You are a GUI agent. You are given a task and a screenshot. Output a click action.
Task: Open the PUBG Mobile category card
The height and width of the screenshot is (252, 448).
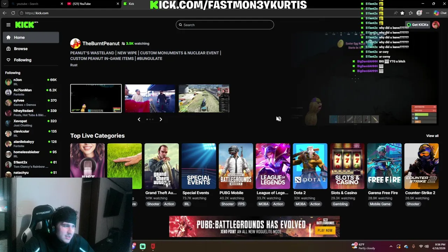click(236, 166)
